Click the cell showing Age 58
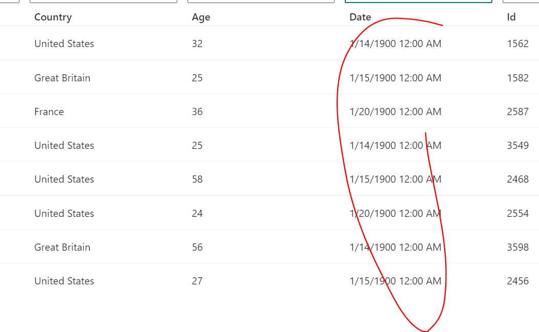Screen dimensions: 539x332 click(197, 179)
